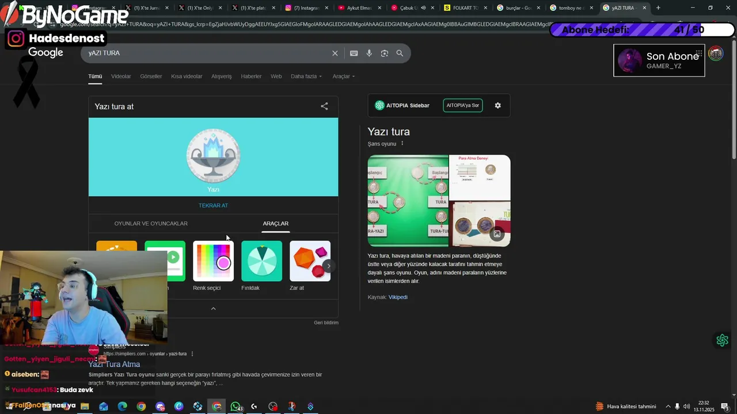Open a new browser tab
The image size is (737, 414).
click(x=658, y=8)
